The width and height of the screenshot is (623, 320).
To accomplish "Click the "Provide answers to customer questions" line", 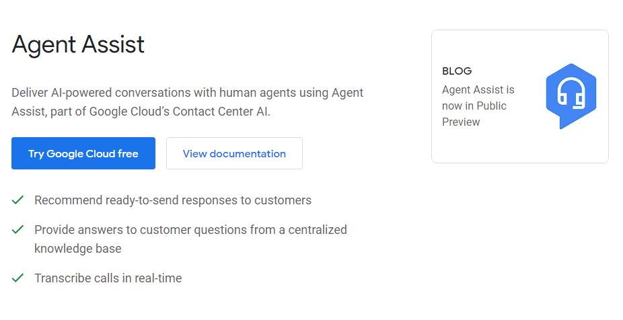I will (x=190, y=229).
